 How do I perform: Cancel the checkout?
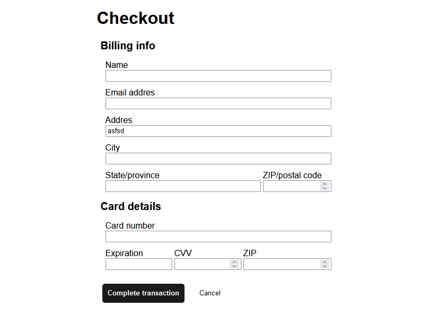[210, 293]
